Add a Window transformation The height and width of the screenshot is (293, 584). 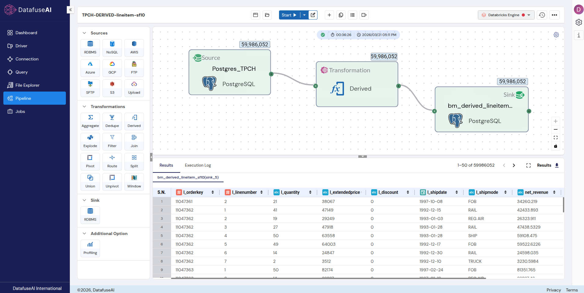pyautogui.click(x=134, y=182)
